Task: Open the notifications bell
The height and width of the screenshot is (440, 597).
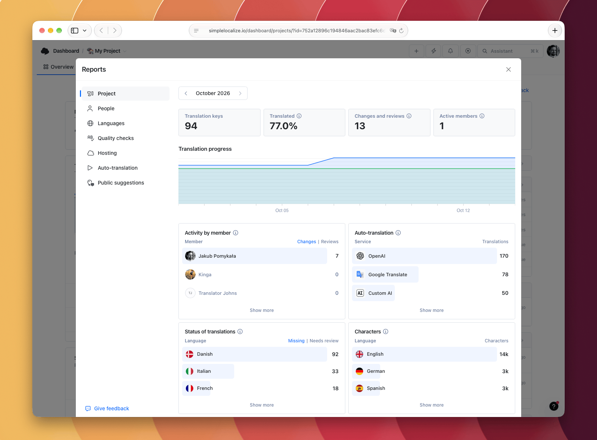Action: (x=451, y=51)
